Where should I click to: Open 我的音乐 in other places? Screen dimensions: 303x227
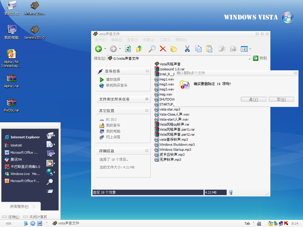pos(113,125)
